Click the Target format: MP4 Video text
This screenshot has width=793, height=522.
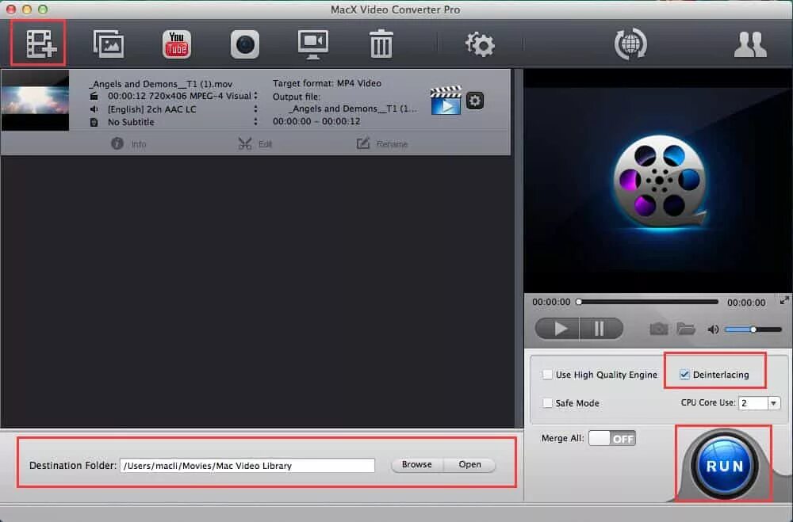point(327,83)
